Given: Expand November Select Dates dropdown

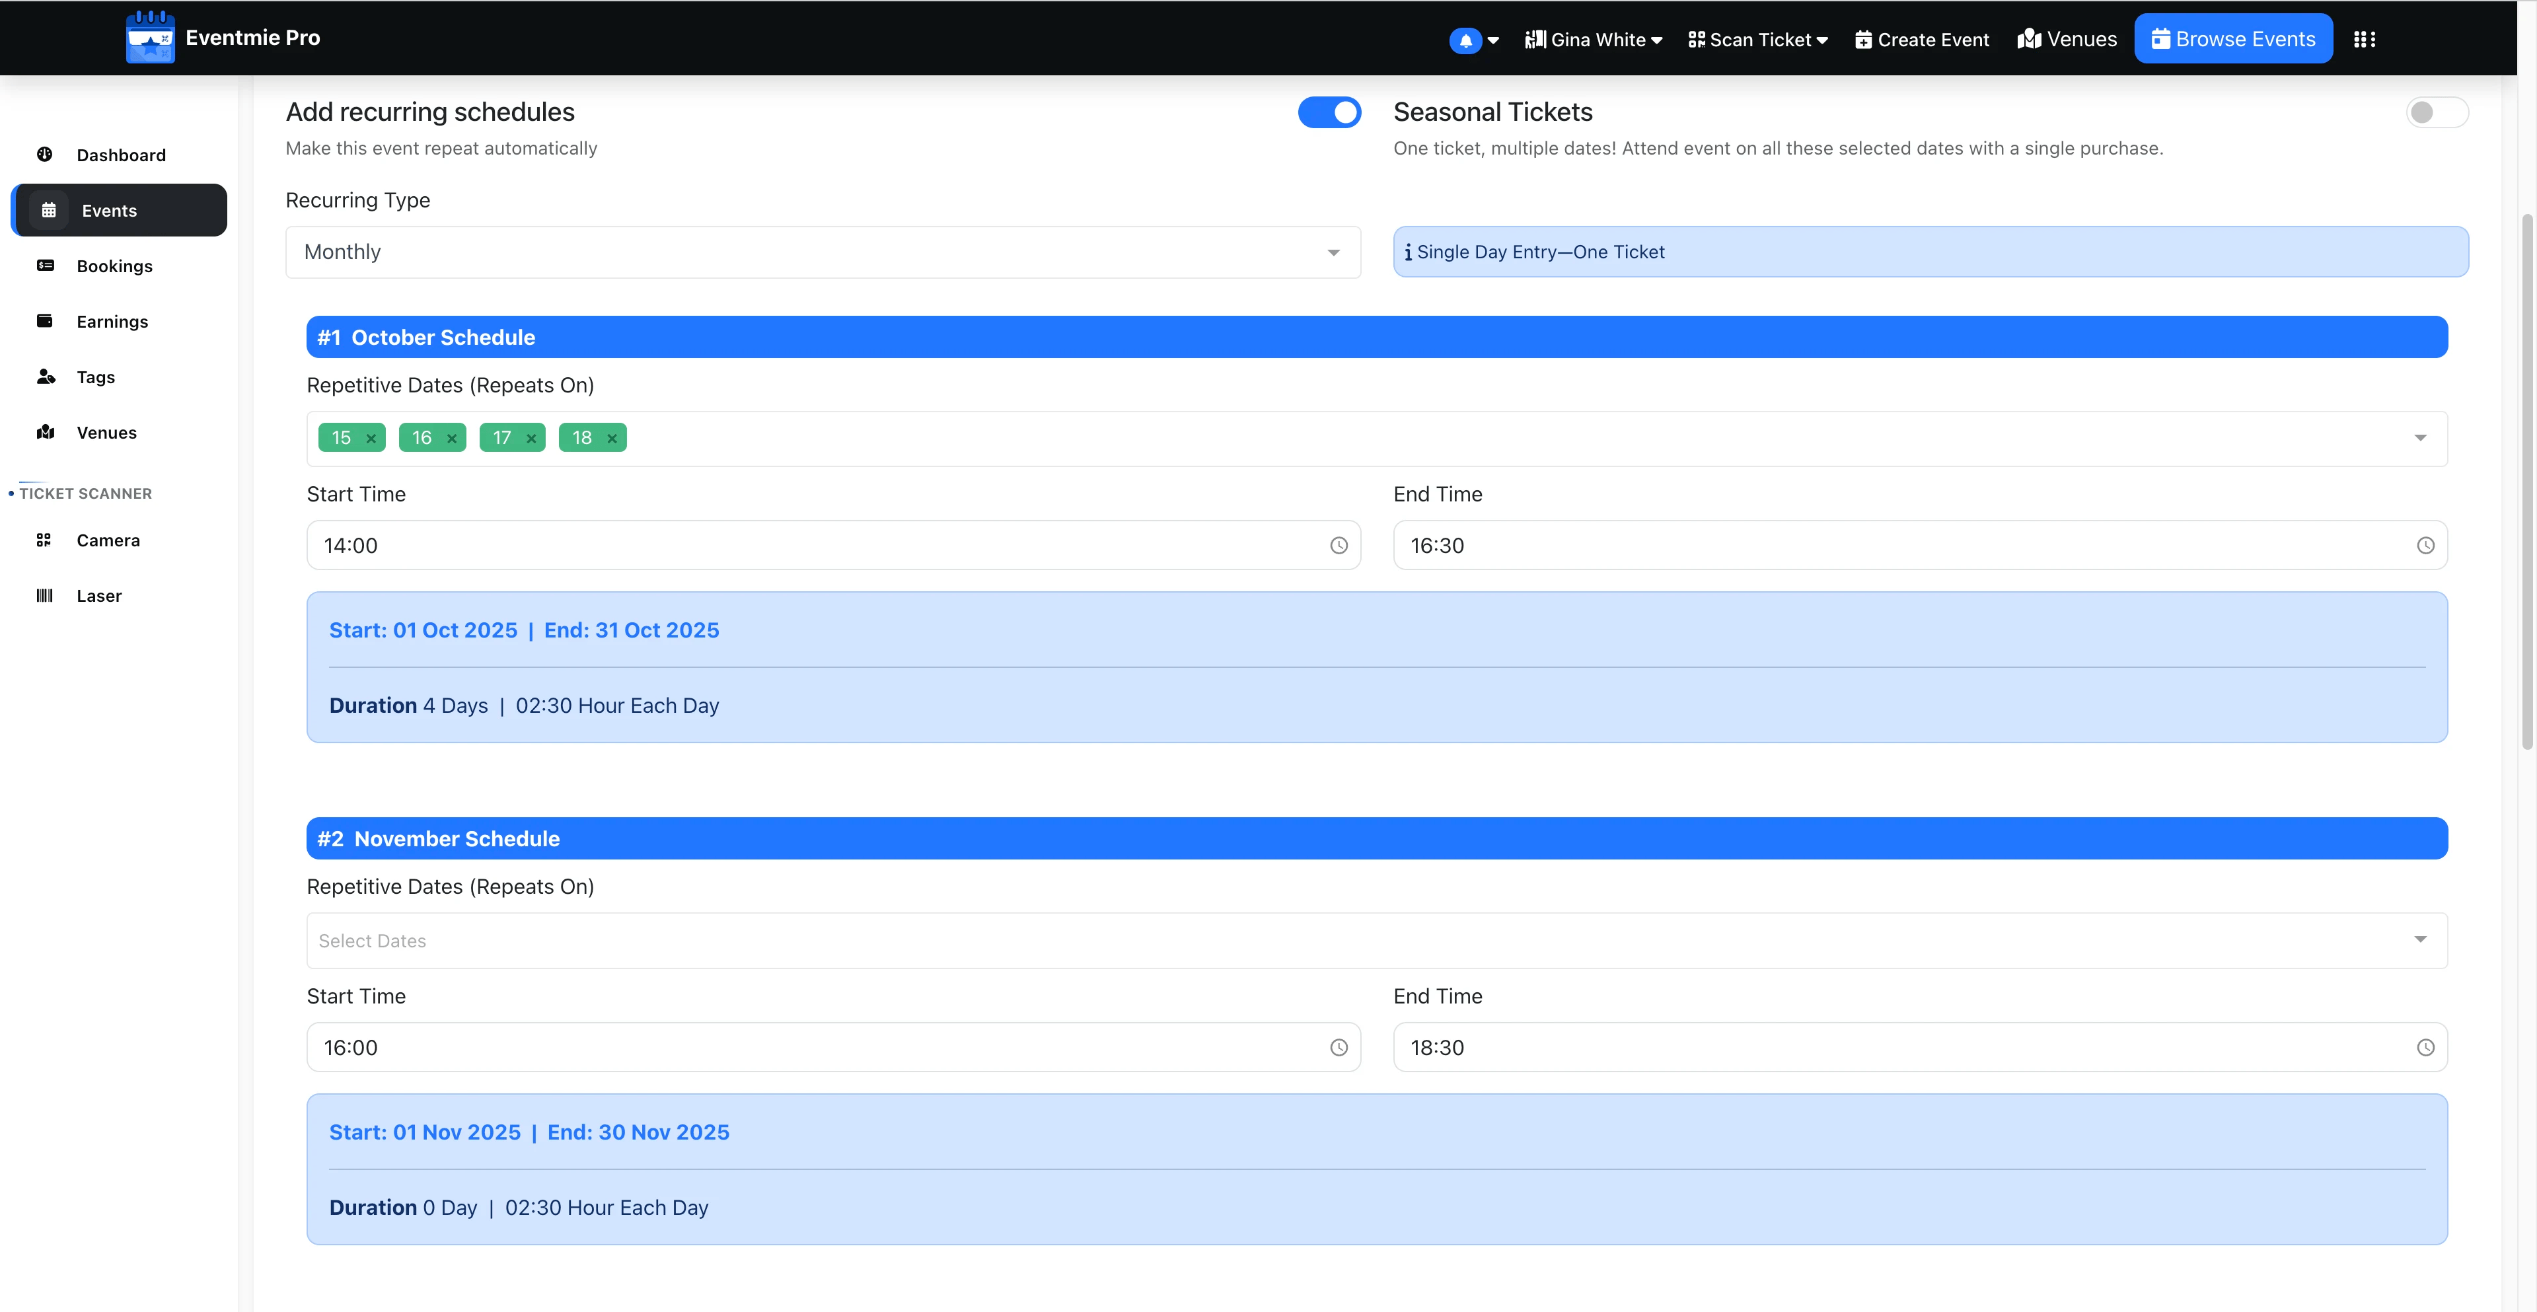Looking at the screenshot, I should [1376, 941].
